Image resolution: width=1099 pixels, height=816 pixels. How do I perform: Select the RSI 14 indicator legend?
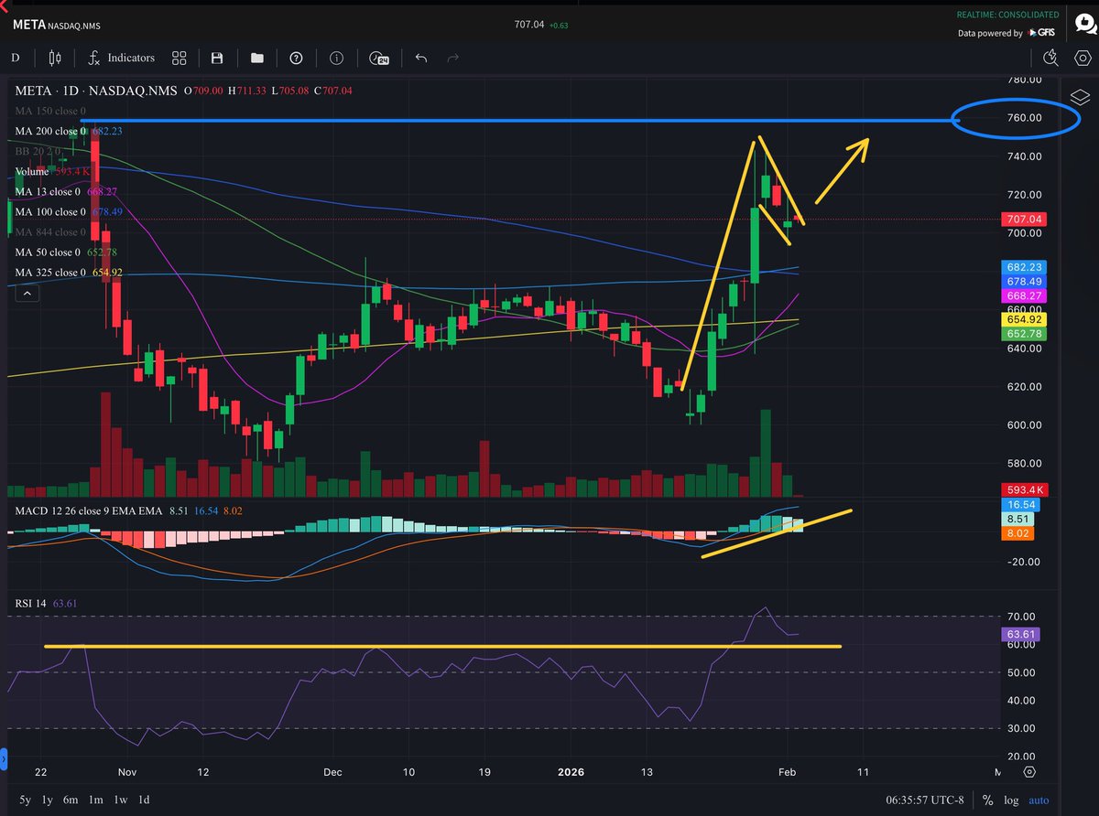pos(48,603)
